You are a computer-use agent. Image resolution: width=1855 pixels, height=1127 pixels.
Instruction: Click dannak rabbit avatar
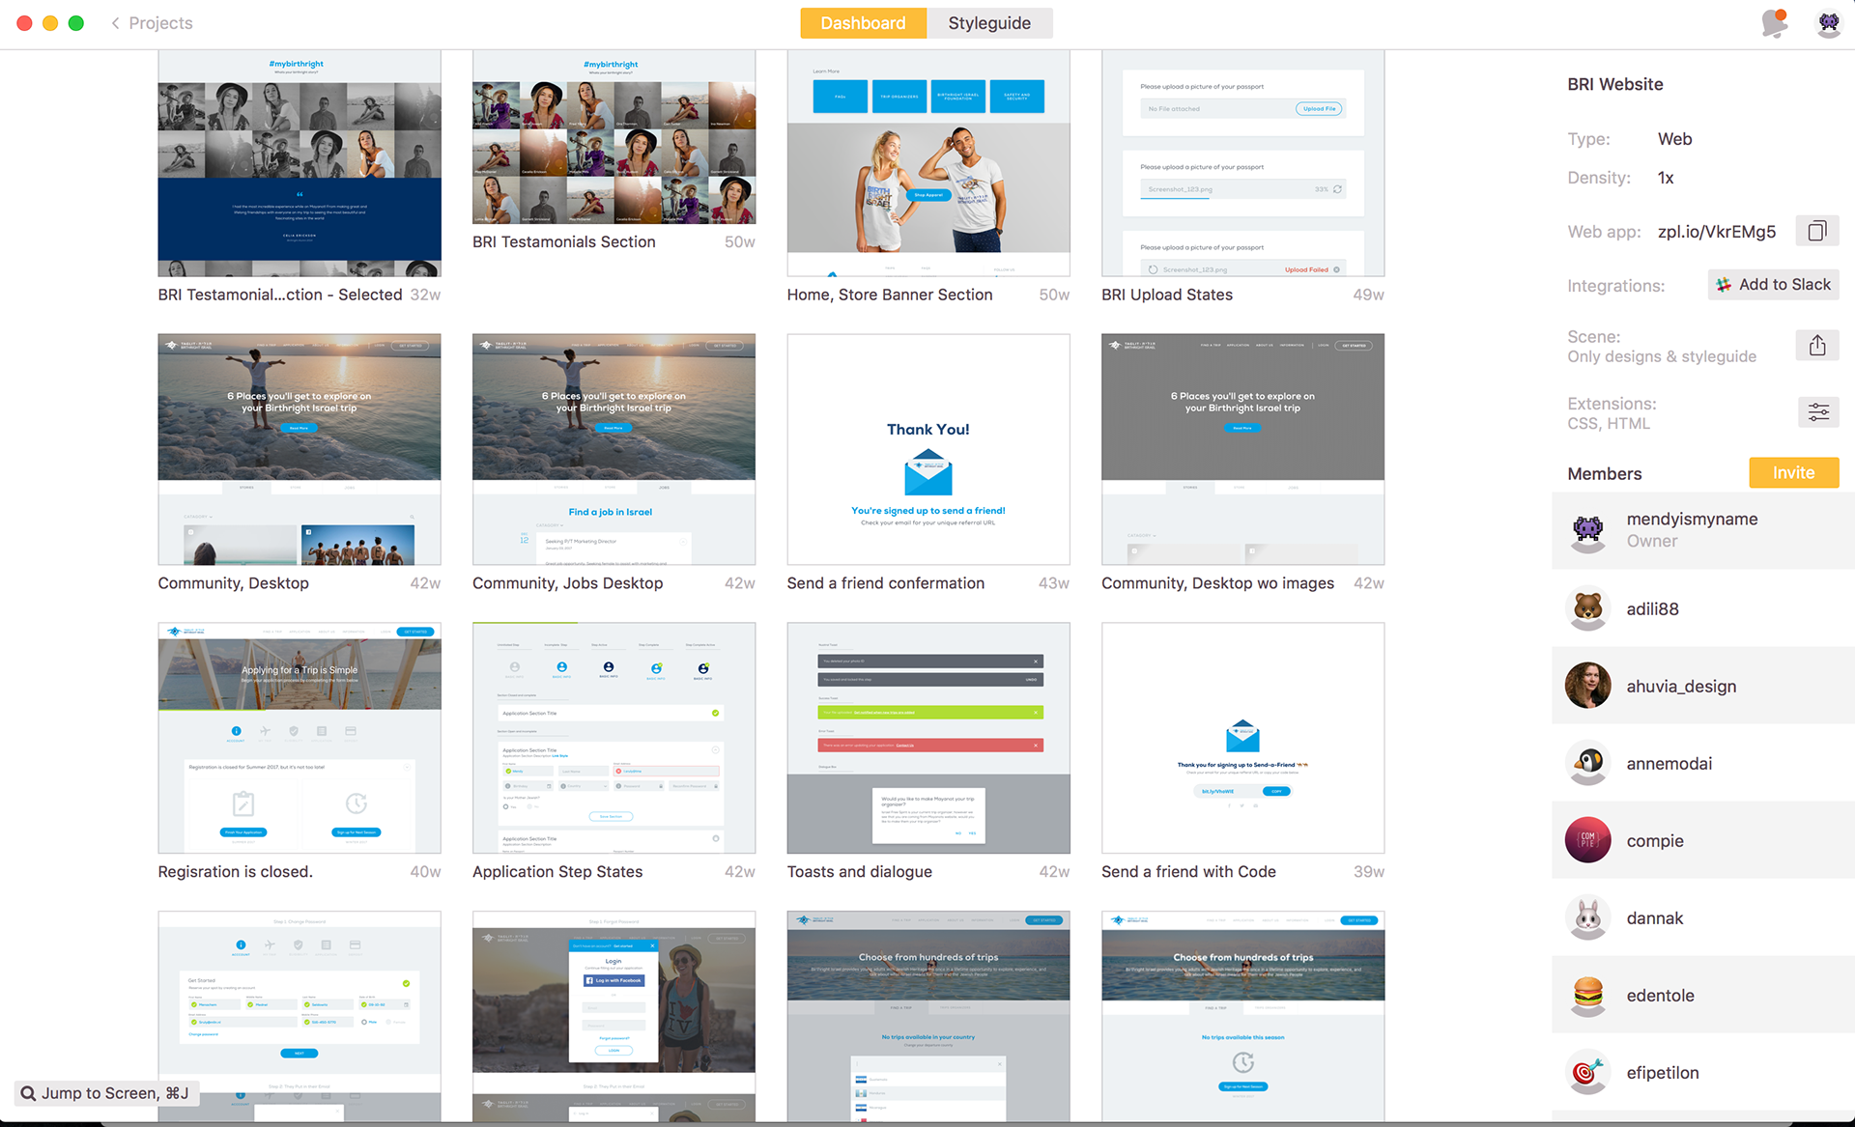(x=1587, y=917)
